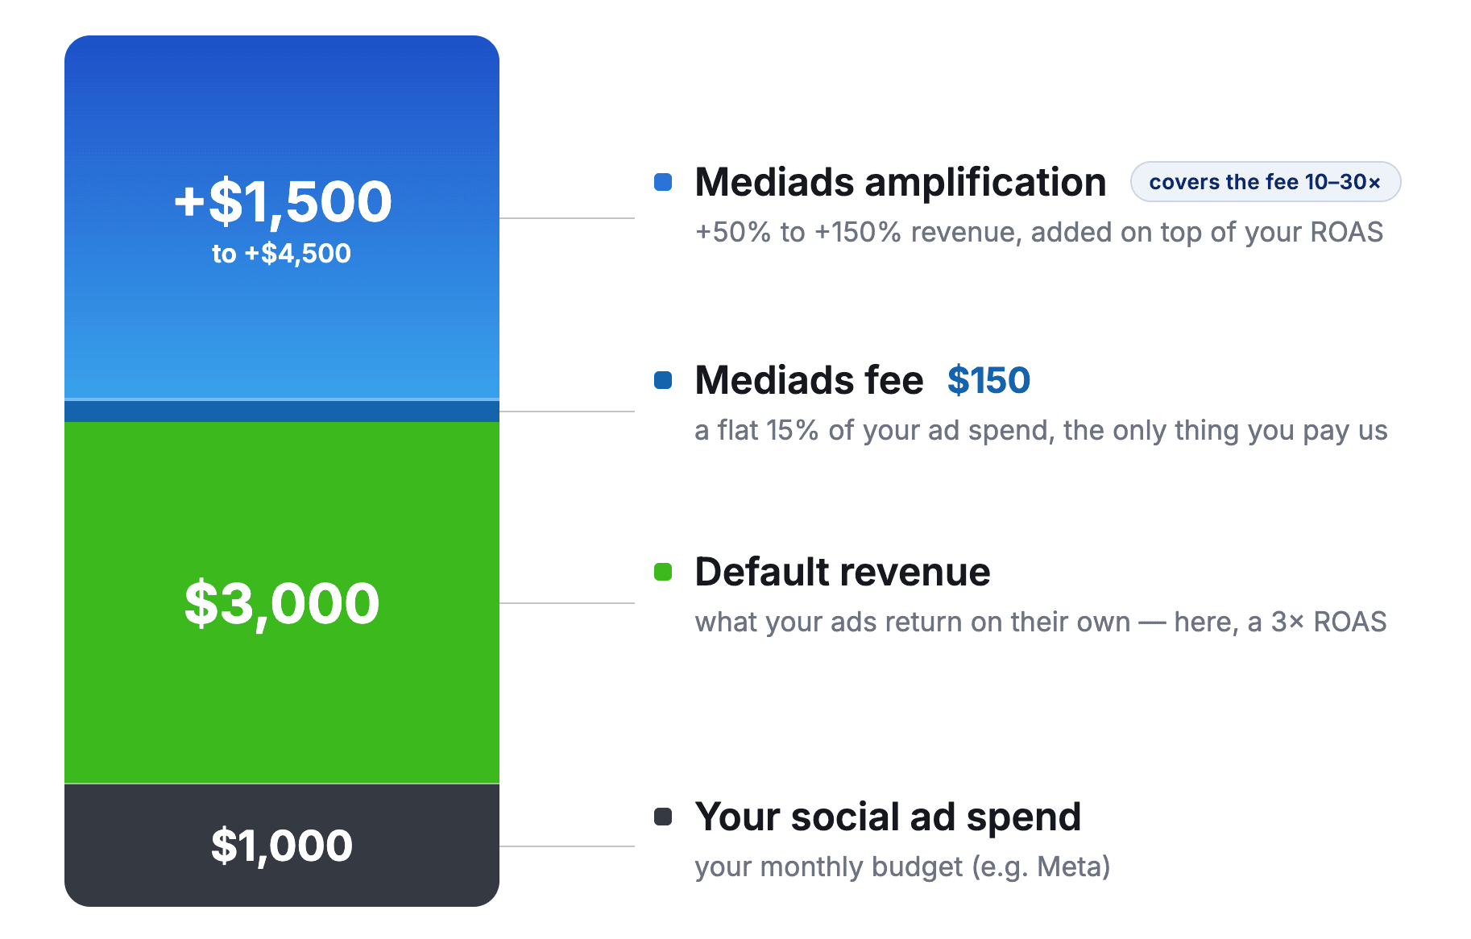Click the 'Your social ad spend' heading
Image resolution: width=1471 pixels, height=939 pixels.
pyautogui.click(x=888, y=817)
